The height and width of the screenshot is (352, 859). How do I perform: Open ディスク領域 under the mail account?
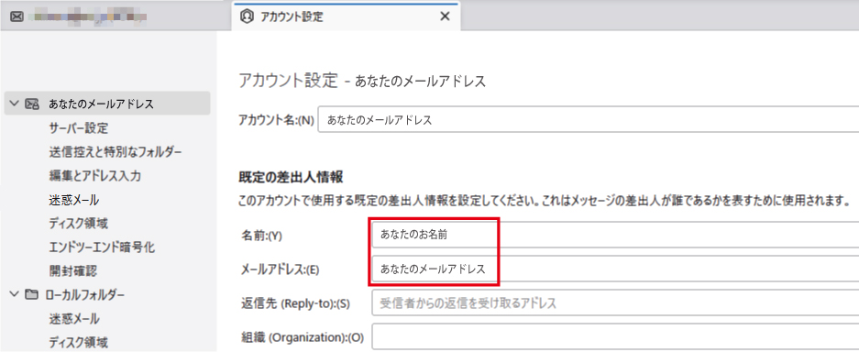[78, 224]
